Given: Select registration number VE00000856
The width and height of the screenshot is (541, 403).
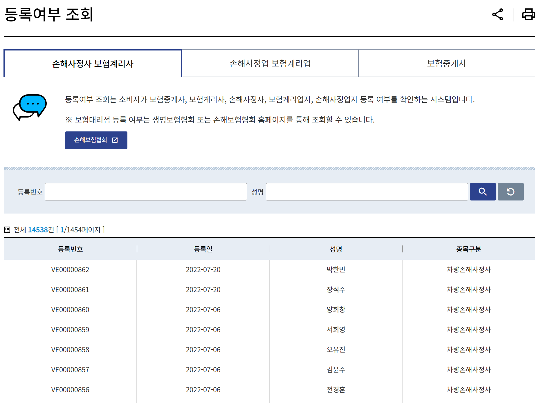Looking at the screenshot, I should click(70, 390).
